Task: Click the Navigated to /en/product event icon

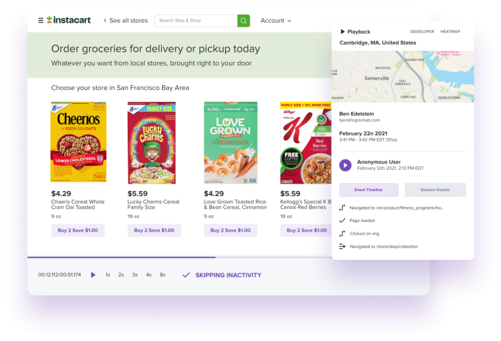Action: (342, 208)
